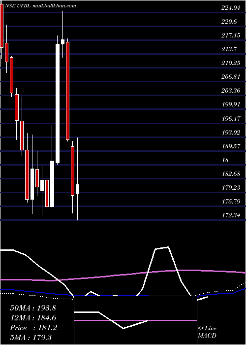Select the 179.23 price axis label
Screen dimensions: 246x345
231,188
